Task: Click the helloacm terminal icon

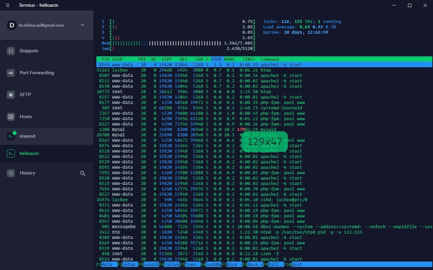Action: (x=11, y=153)
